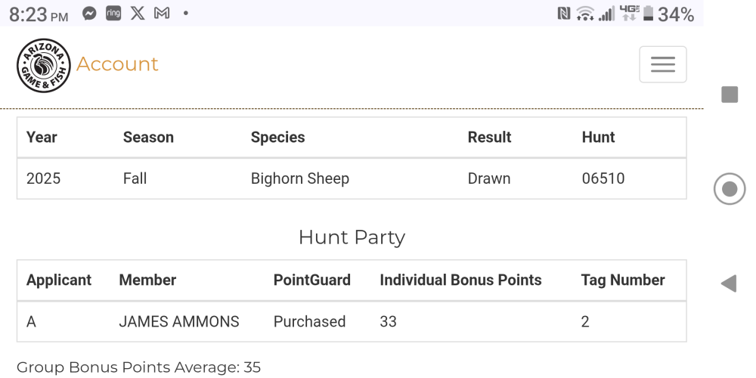The image size is (756, 378).
Task: Click the JAMES AMMONS member cell
Action: (179, 321)
